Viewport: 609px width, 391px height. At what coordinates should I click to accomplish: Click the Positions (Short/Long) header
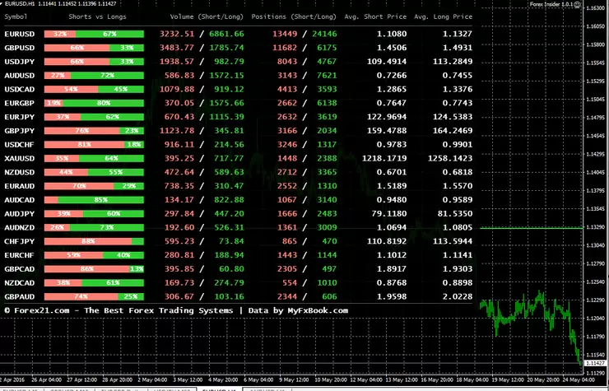[294, 16]
